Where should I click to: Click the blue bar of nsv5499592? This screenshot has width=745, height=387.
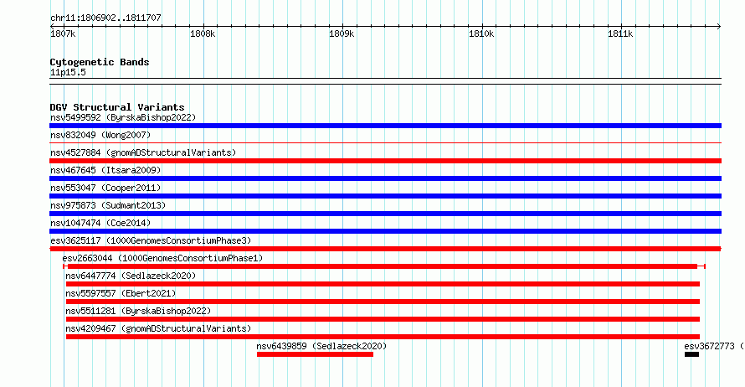(x=385, y=126)
